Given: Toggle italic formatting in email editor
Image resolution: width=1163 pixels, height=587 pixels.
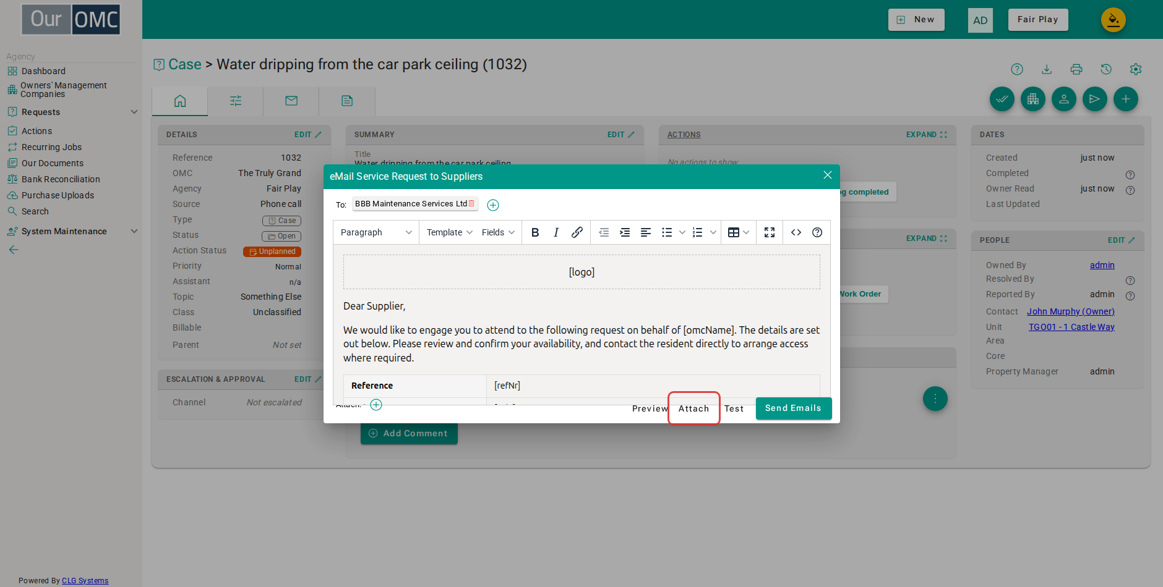Looking at the screenshot, I should click(556, 232).
